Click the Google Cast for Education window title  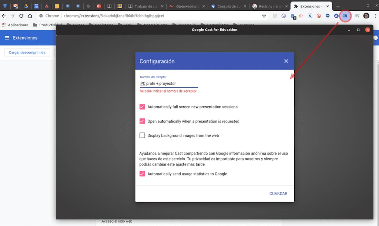(215, 30)
